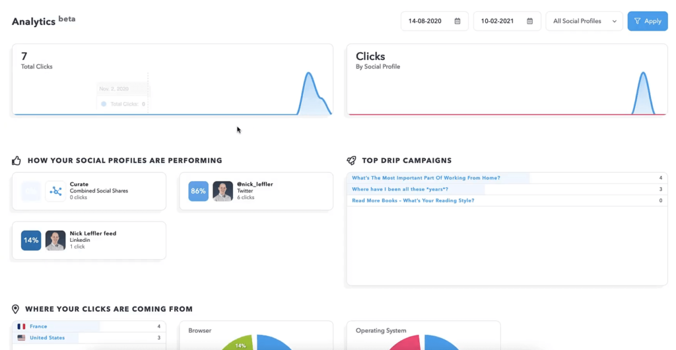The image size is (676, 350).
Task: Open 'Read More Books – What's Your Reading Style?' campaign
Action: point(413,200)
